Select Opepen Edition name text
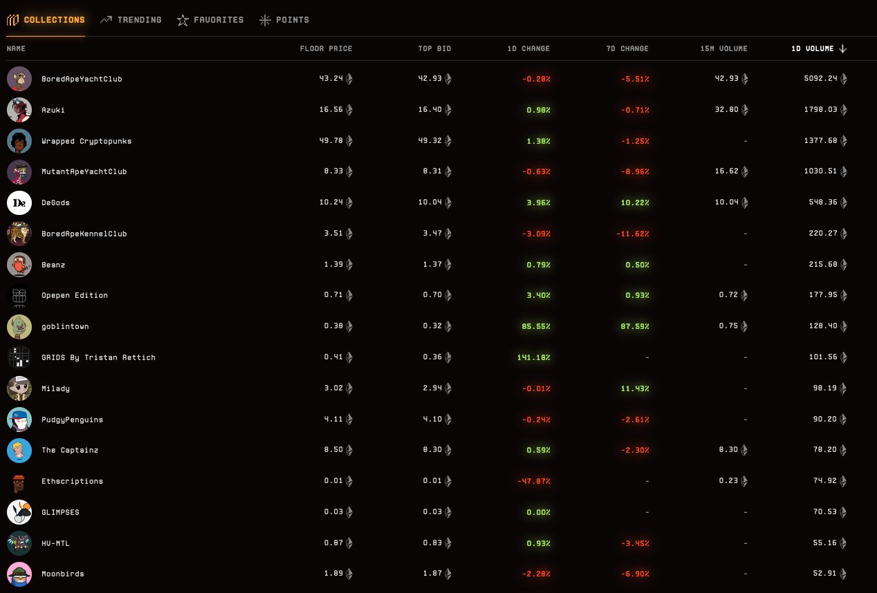877x593 pixels. click(75, 296)
